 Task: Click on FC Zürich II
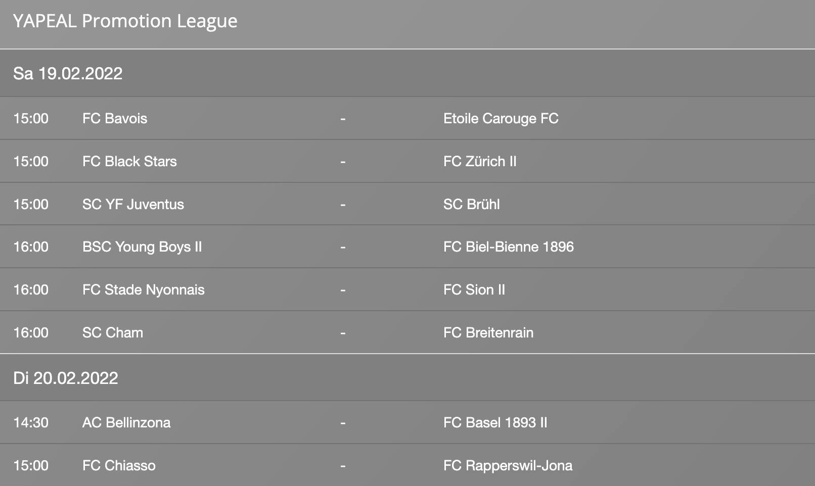pos(480,162)
